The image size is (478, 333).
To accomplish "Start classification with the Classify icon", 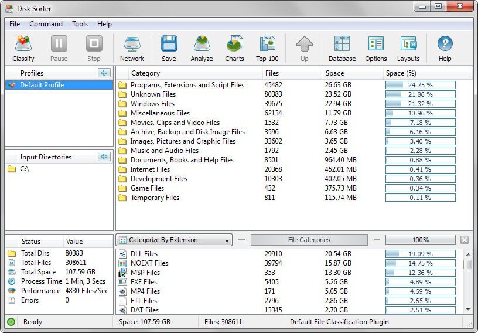I will click(x=23, y=48).
